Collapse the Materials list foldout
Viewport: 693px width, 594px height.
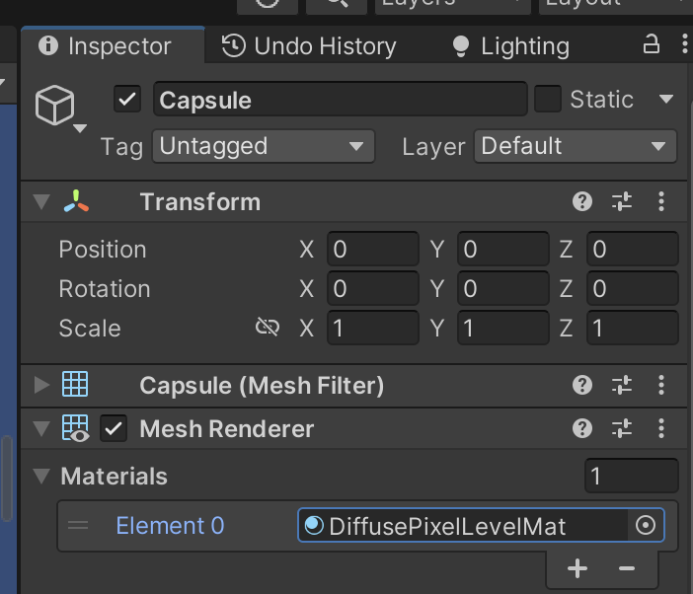42,476
